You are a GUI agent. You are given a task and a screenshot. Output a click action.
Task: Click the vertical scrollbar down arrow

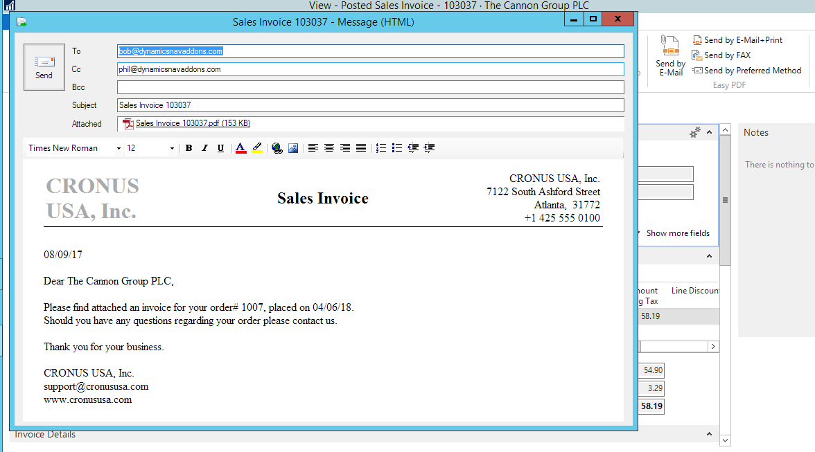tap(726, 441)
